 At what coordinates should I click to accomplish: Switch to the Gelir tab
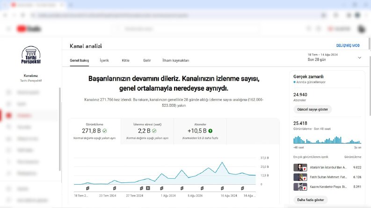(147, 60)
